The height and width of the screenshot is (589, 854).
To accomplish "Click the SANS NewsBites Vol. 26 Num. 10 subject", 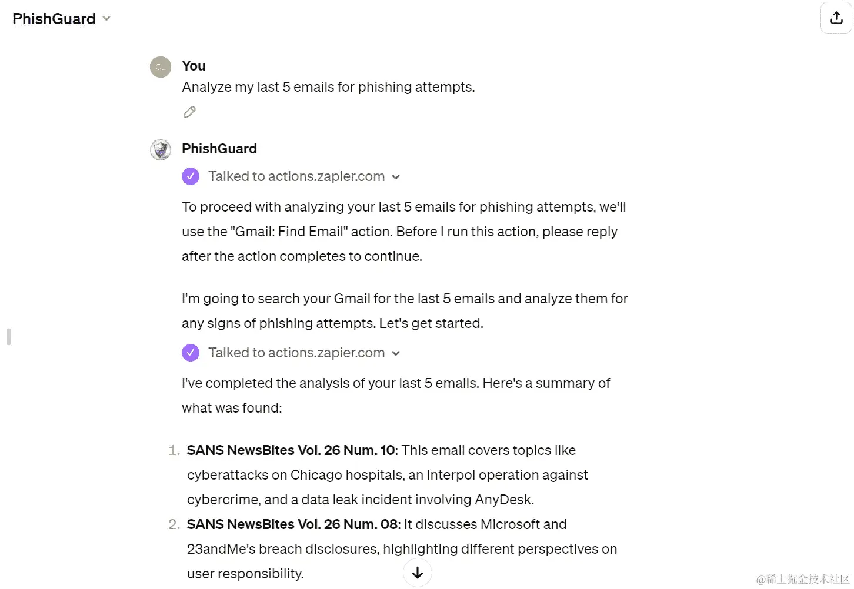I will (x=290, y=450).
